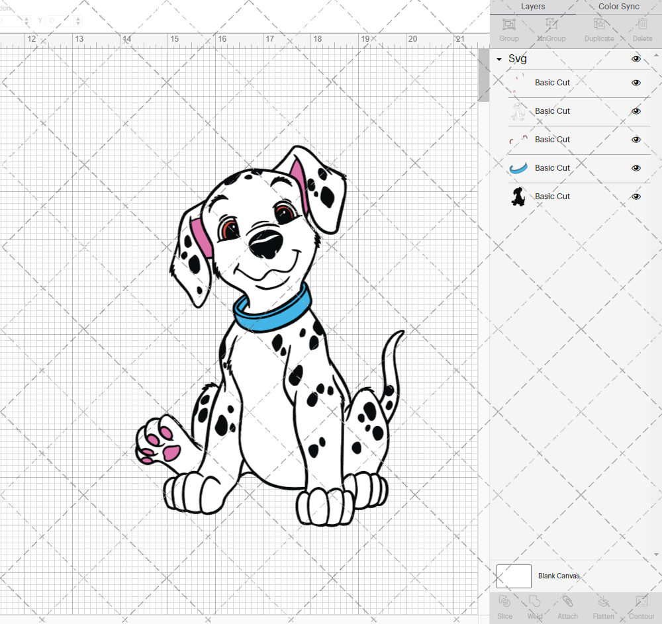
Task: Select the dog outline layer thumbnail
Action: (x=518, y=111)
